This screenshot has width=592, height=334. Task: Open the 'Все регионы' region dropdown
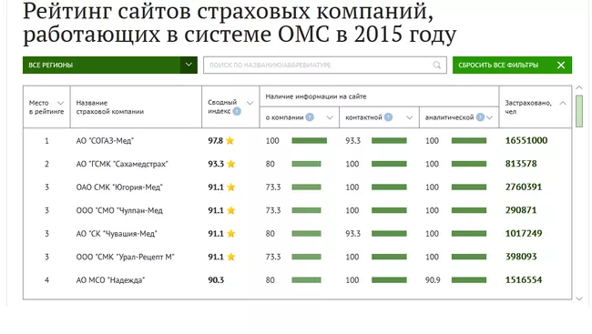point(110,65)
